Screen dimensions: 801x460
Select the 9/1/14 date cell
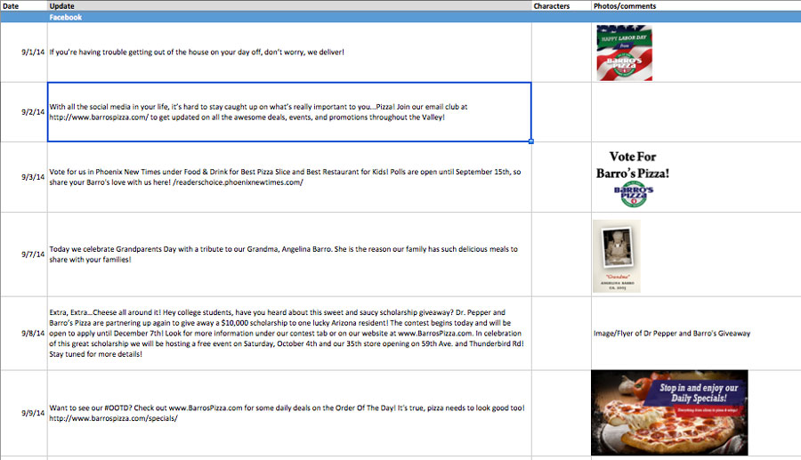23,52
